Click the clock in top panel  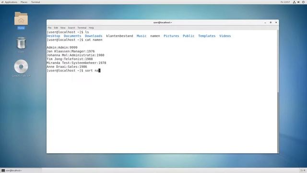[x=285, y=2]
